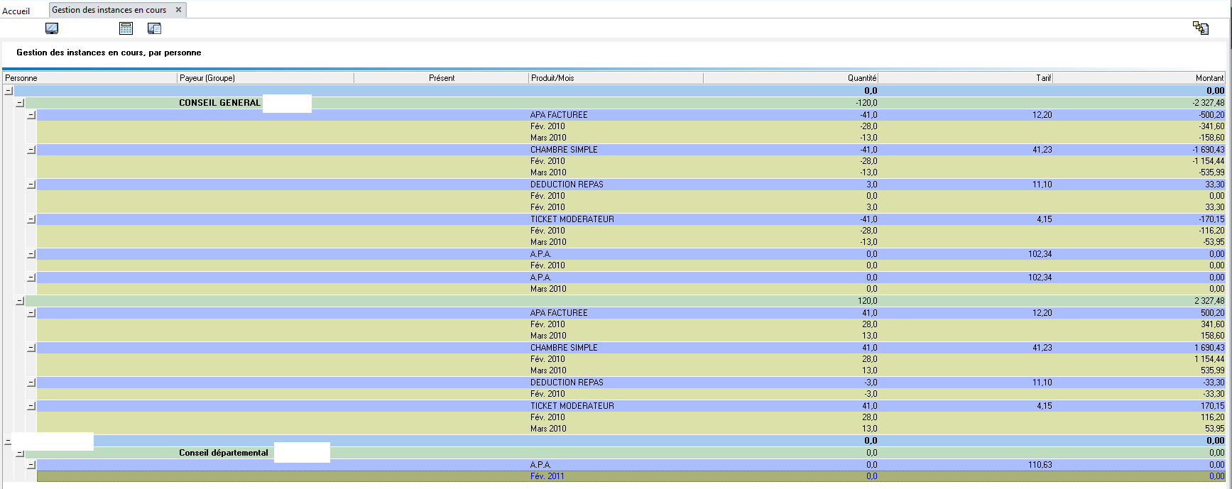Click the calculator grid toolbar icon

pyautogui.click(x=126, y=28)
